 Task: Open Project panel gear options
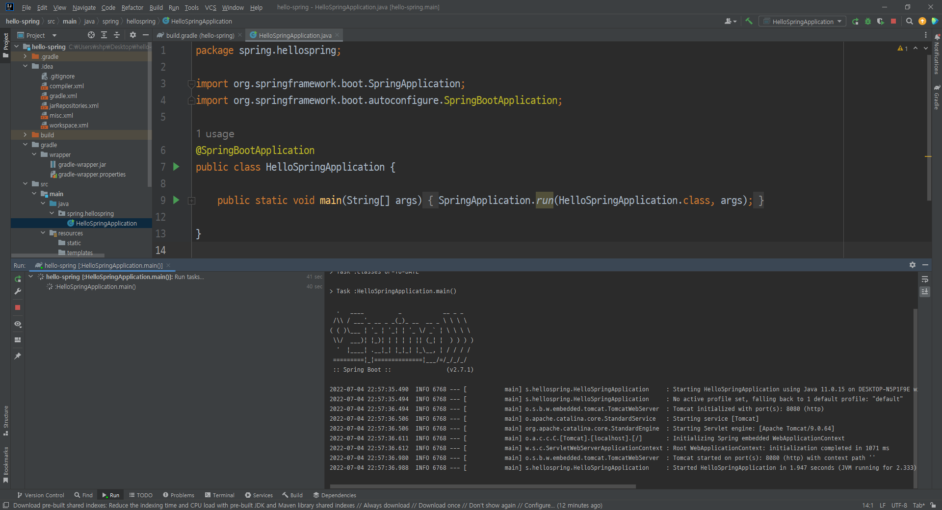(x=133, y=35)
